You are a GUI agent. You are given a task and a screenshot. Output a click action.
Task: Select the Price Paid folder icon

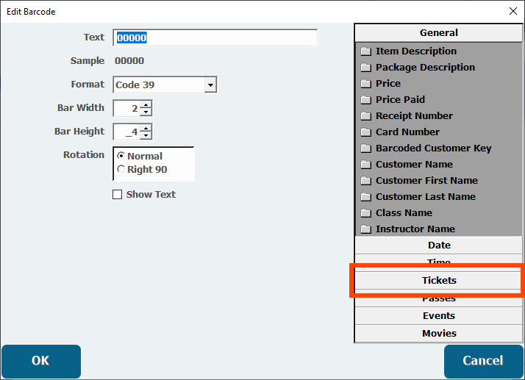tap(365, 100)
